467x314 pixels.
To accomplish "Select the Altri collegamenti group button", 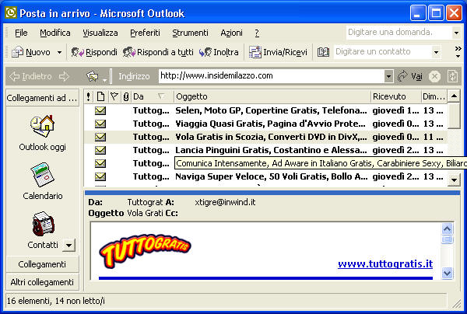I will (x=42, y=282).
